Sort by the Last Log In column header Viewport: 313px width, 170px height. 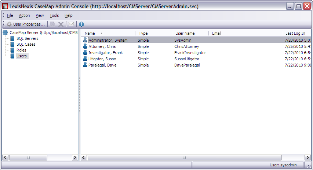[296, 33]
